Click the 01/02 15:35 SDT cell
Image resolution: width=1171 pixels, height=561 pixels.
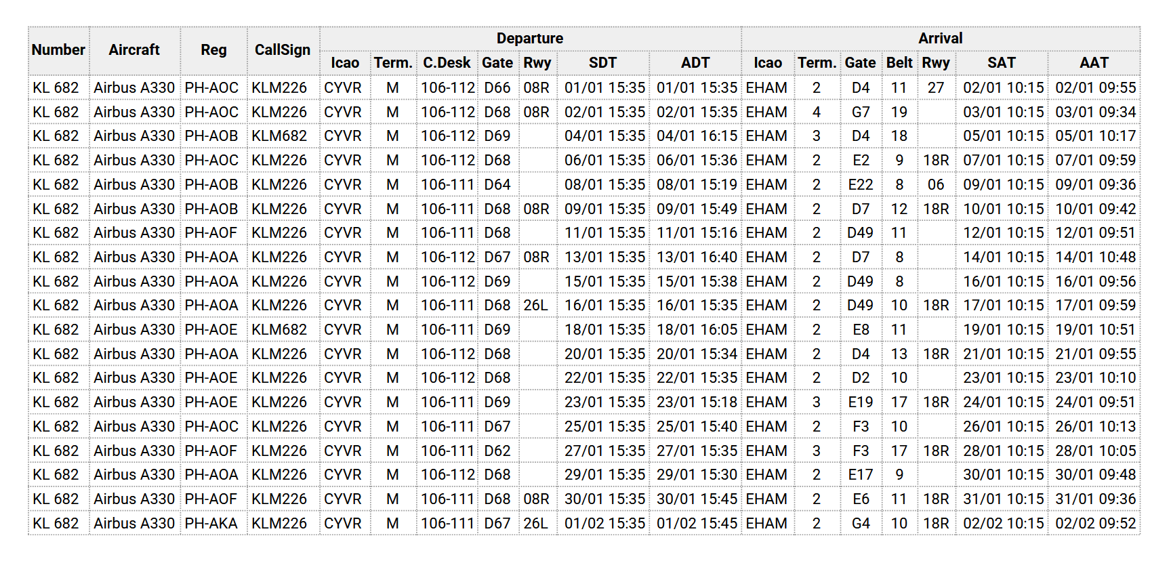604,524
